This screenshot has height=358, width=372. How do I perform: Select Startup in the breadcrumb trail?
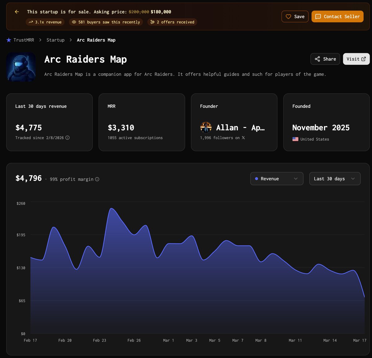(55, 40)
